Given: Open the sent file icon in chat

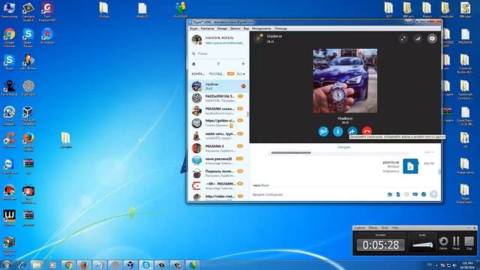Looking at the screenshot, I should 410,166.
